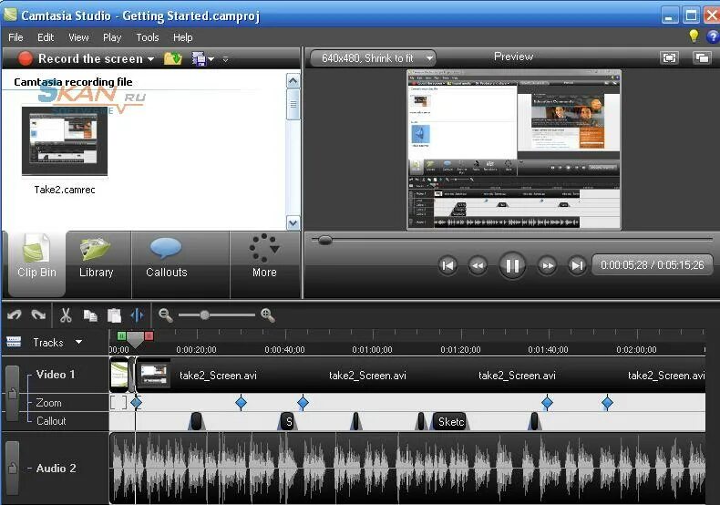Open the toolbar options small arrow
720x505 pixels.
(225, 59)
